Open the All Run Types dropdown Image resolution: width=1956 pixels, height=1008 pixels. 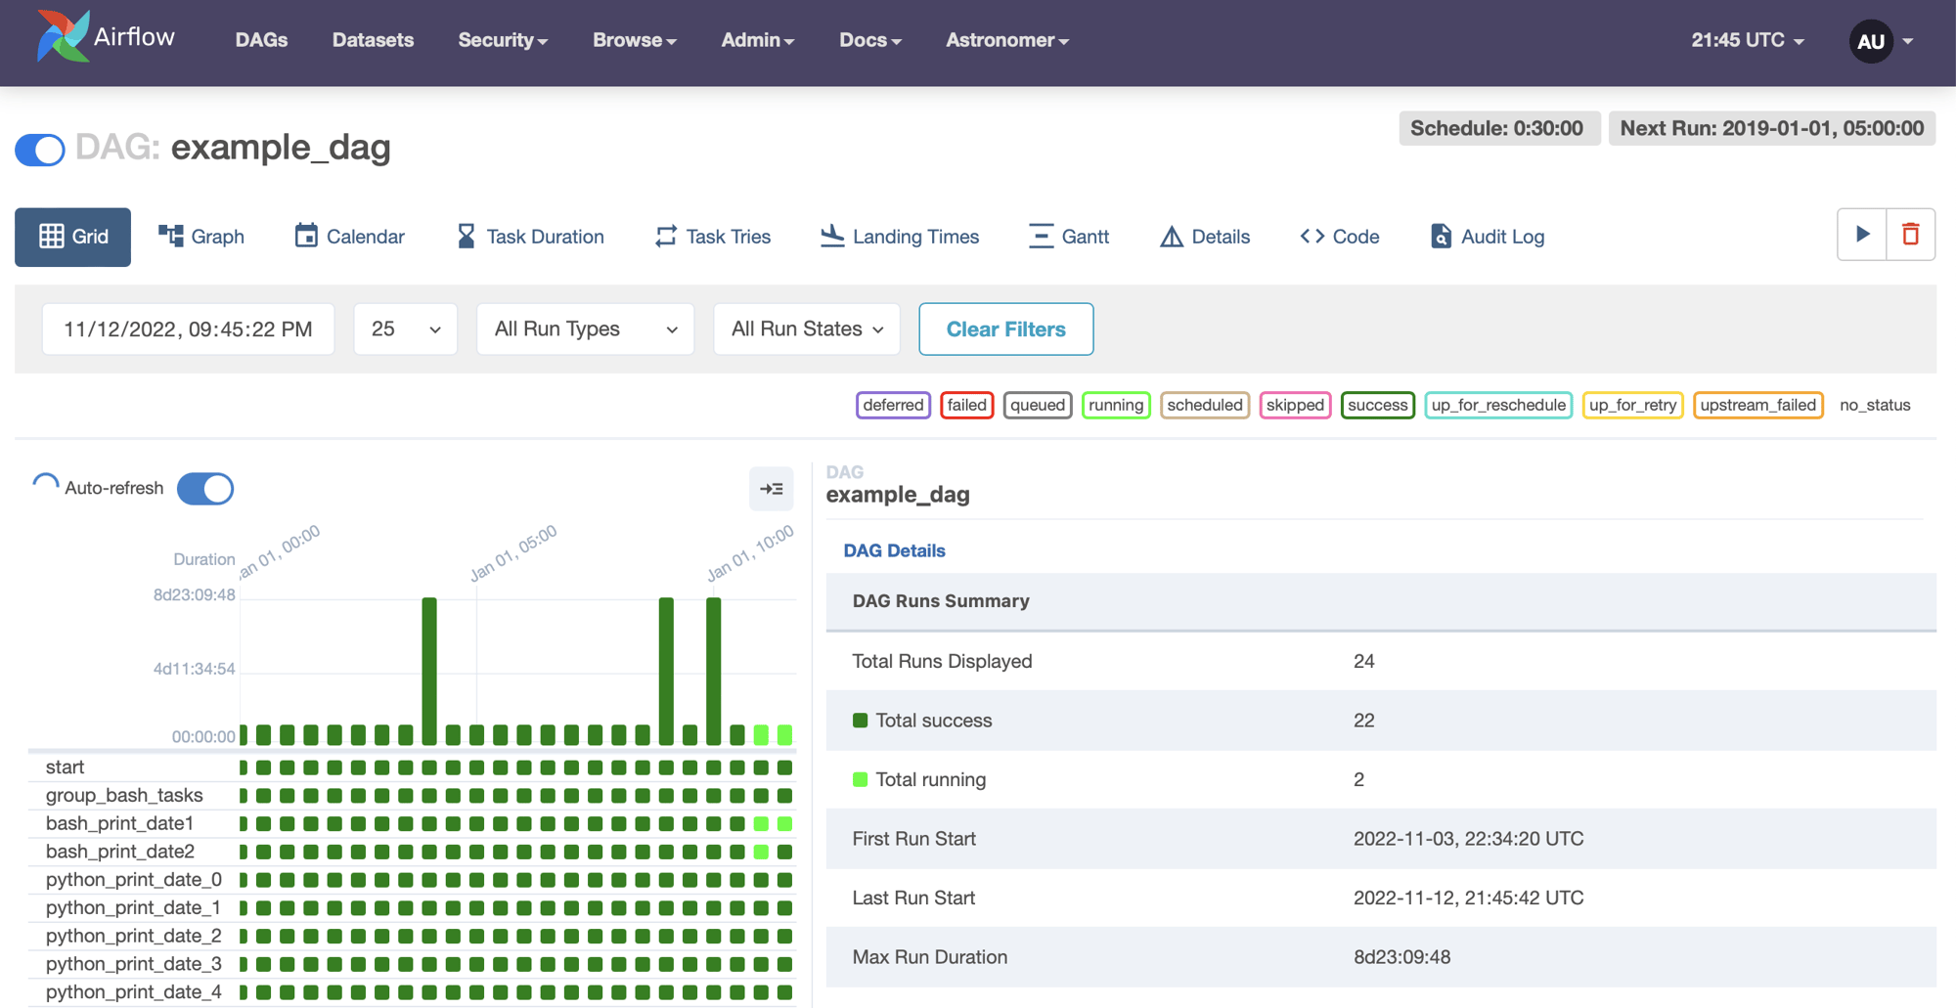(585, 329)
